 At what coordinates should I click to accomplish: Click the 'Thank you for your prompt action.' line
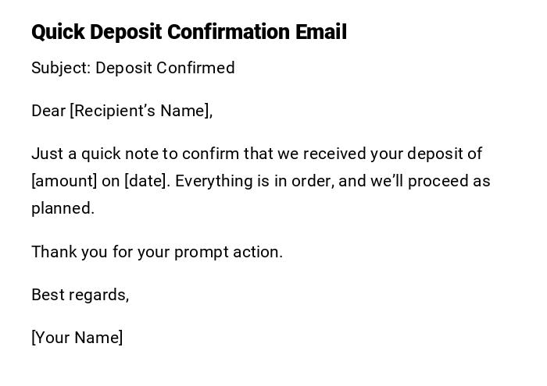click(157, 252)
